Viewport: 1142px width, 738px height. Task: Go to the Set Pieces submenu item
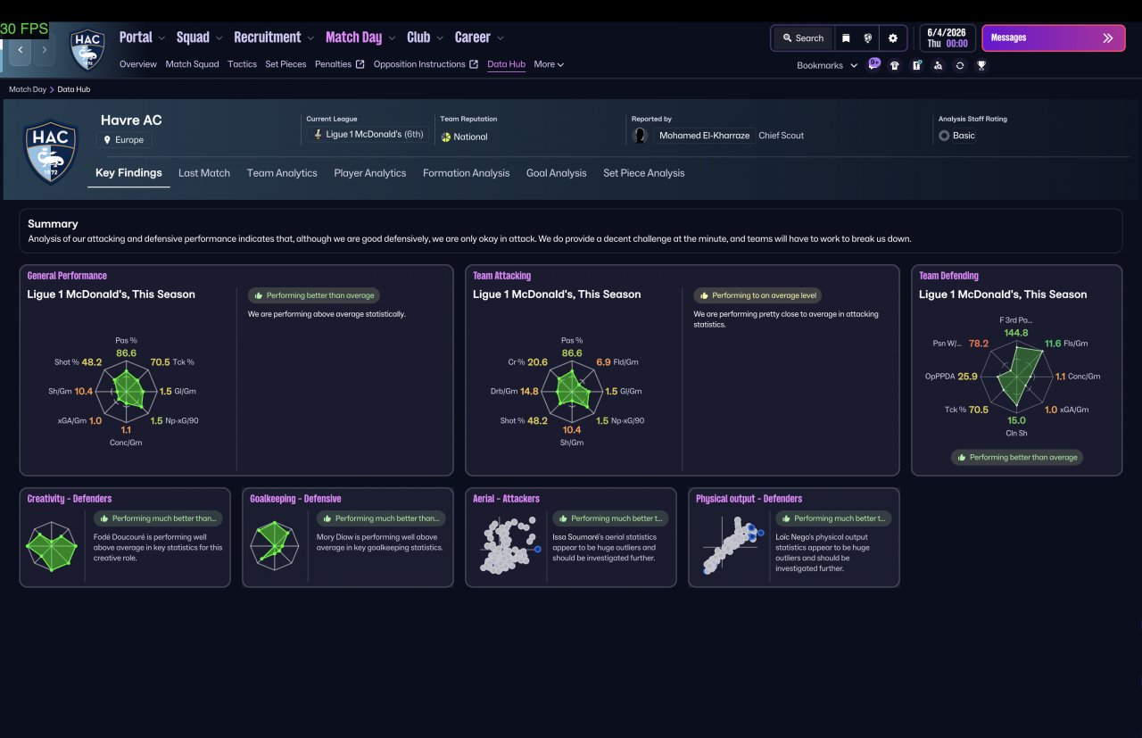pos(285,64)
